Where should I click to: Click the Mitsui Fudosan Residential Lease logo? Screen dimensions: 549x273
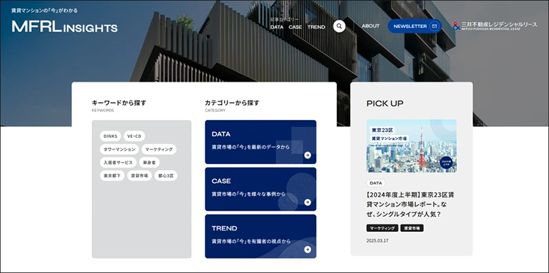[494, 26]
